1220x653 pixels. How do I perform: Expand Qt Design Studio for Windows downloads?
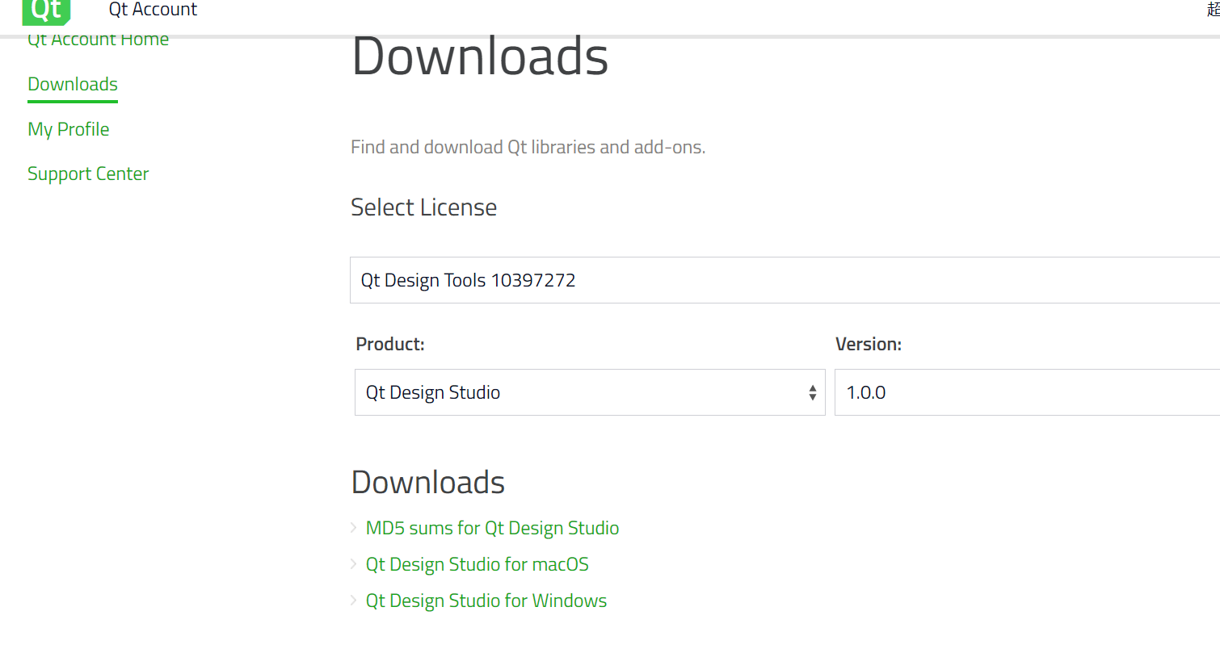point(486,601)
